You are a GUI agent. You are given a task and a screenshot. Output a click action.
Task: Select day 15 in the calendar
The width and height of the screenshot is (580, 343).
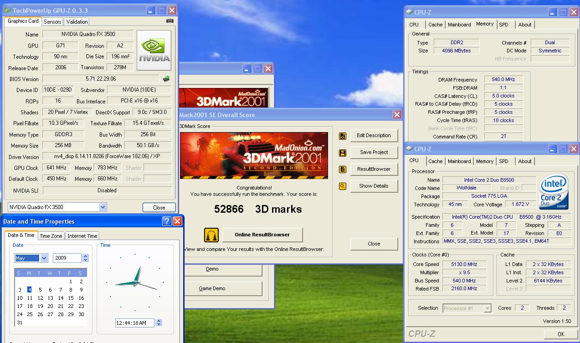[71, 298]
